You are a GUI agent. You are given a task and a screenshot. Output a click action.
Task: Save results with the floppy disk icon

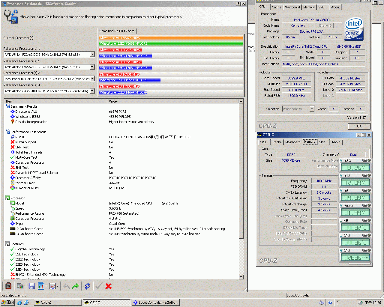(31, 286)
